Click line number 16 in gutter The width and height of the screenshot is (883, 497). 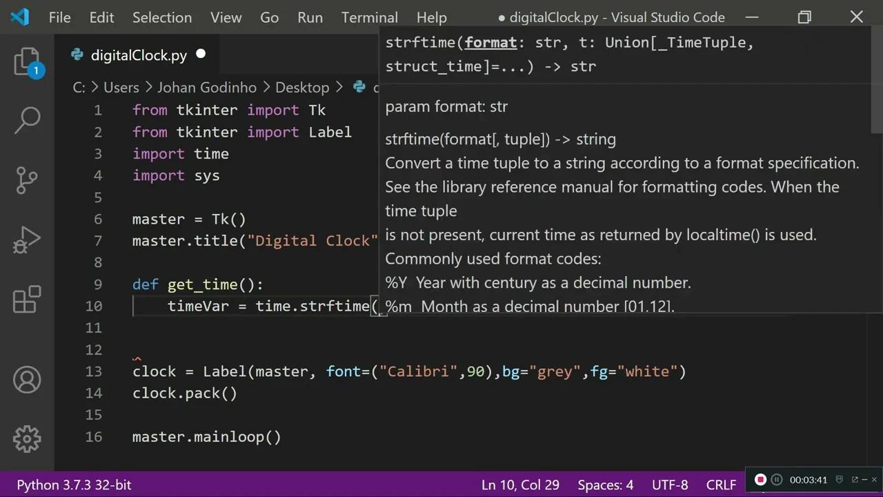point(94,436)
